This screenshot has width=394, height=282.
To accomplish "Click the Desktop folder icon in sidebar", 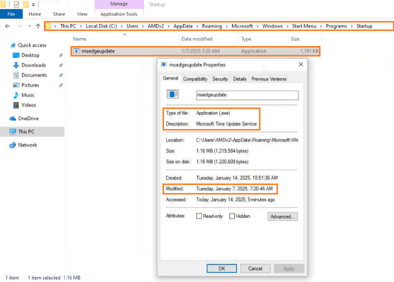I will pyautogui.click(x=16, y=55).
